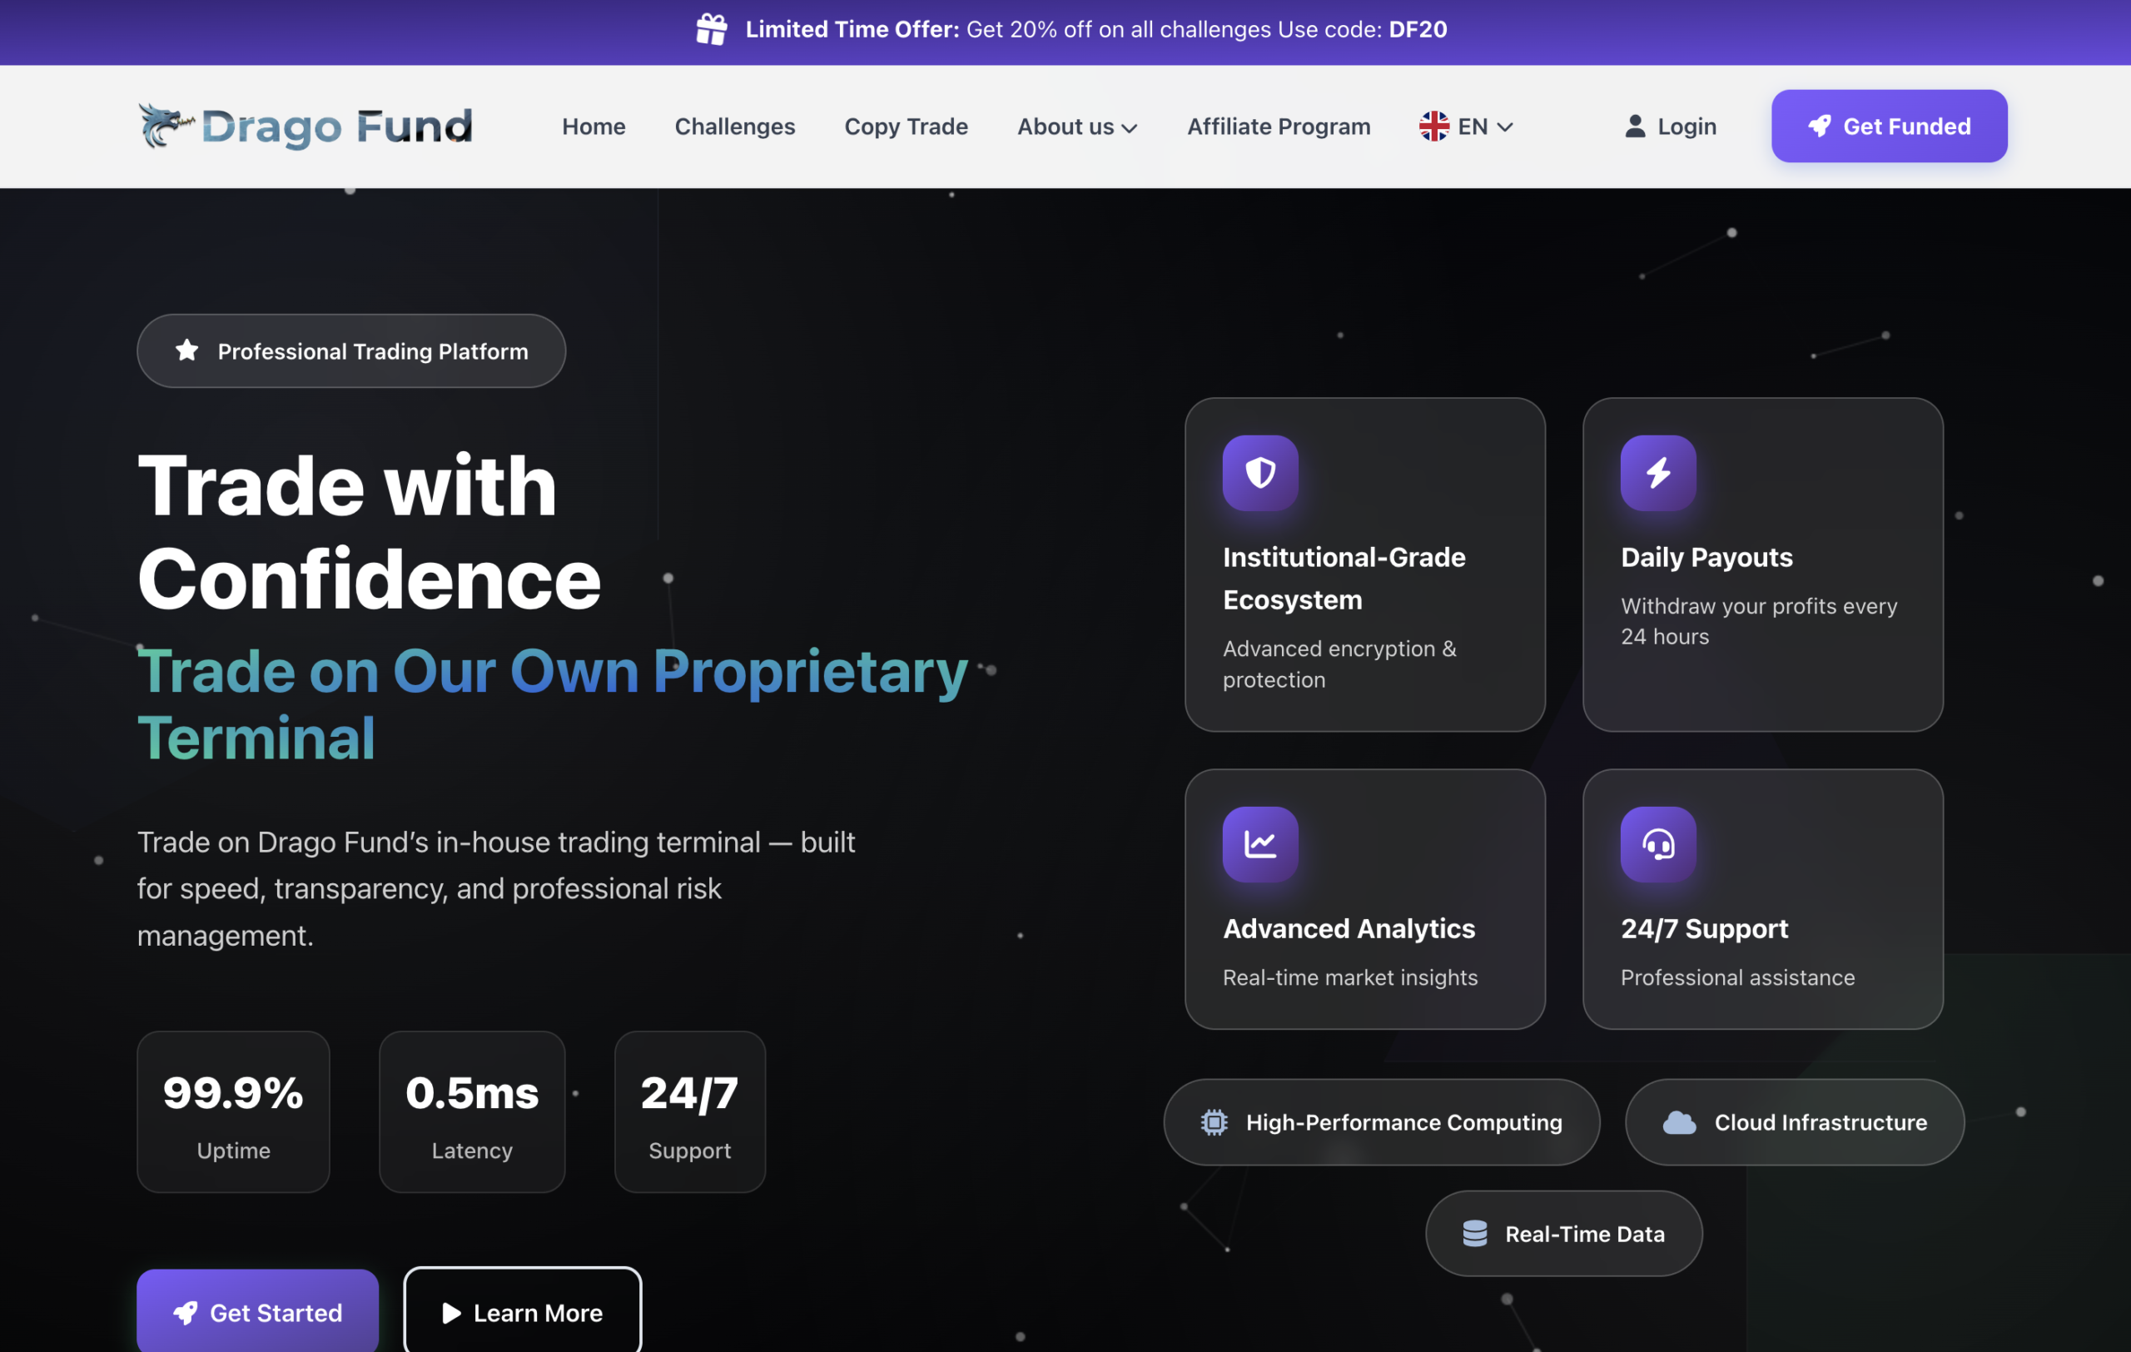Click the Real-Time Data pill label

[x=1584, y=1234]
